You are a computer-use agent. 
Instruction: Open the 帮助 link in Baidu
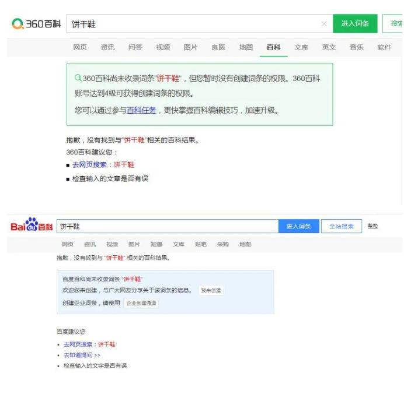click(x=372, y=226)
